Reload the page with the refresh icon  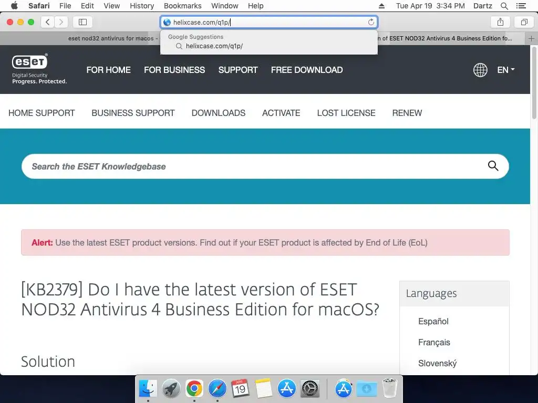(371, 22)
